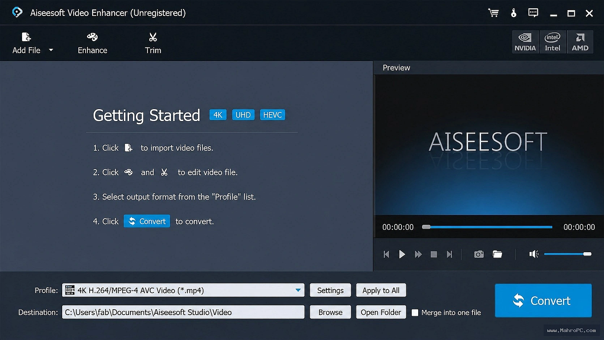Take a snapshot with the camera icon
The height and width of the screenshot is (340, 604).
point(479,254)
